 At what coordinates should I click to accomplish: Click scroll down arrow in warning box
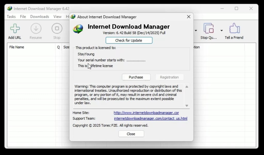[x=187, y=105]
